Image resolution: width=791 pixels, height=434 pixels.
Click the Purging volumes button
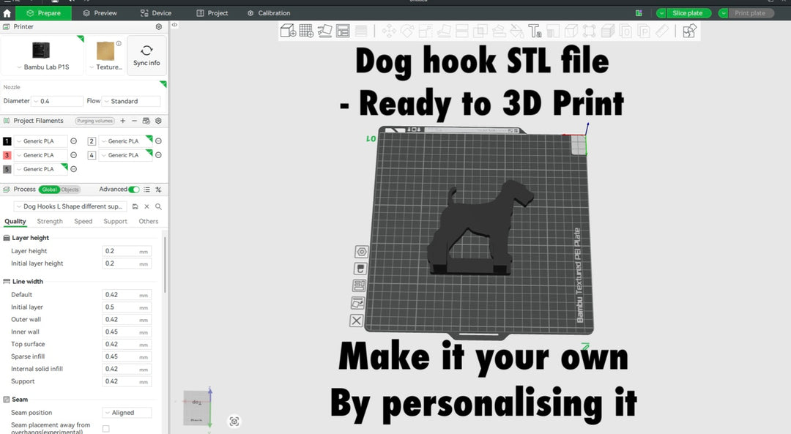tap(94, 121)
